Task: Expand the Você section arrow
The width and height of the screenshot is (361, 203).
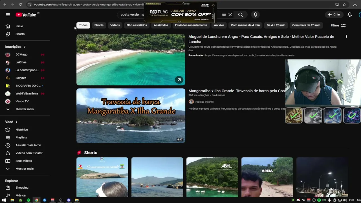Action: tap(16, 122)
